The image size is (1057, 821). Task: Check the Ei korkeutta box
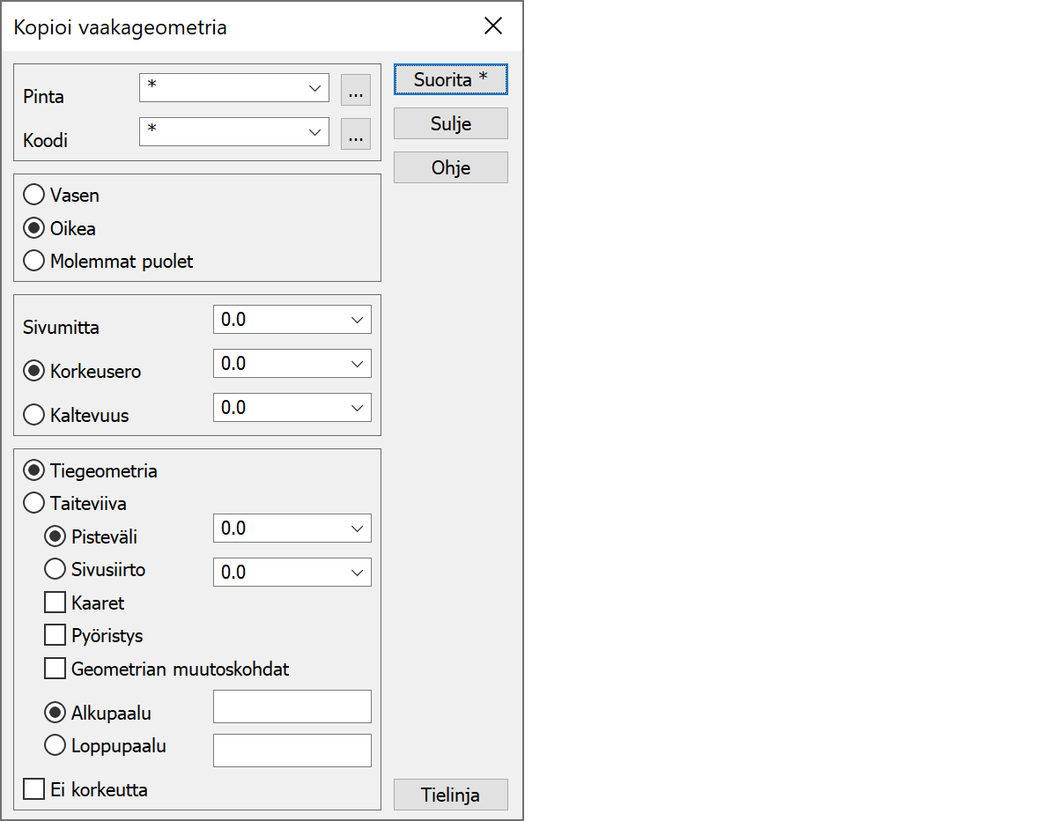pos(34,789)
